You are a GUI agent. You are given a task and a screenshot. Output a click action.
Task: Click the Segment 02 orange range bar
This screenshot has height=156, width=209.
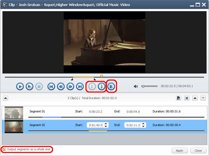[98, 131]
